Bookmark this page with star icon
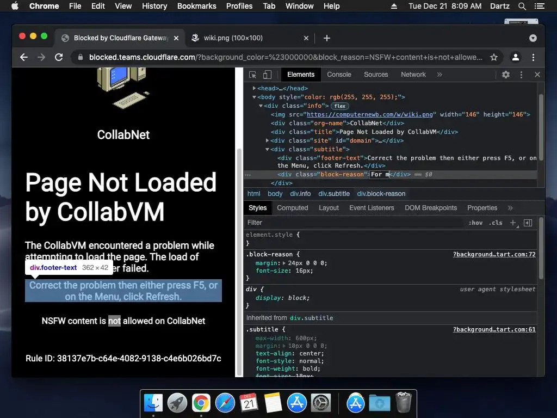 (494, 57)
